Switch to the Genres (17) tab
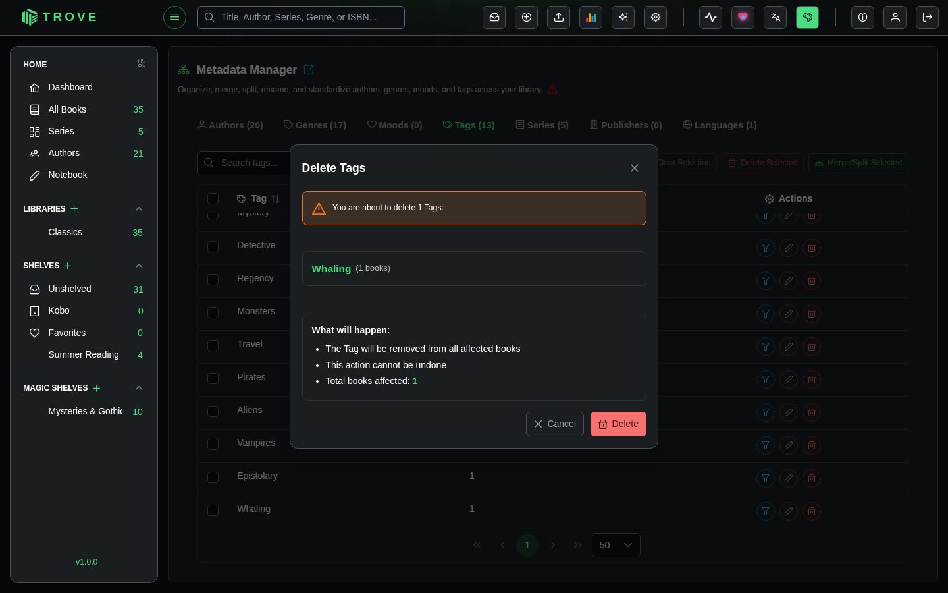This screenshot has width=948, height=593. (x=315, y=125)
